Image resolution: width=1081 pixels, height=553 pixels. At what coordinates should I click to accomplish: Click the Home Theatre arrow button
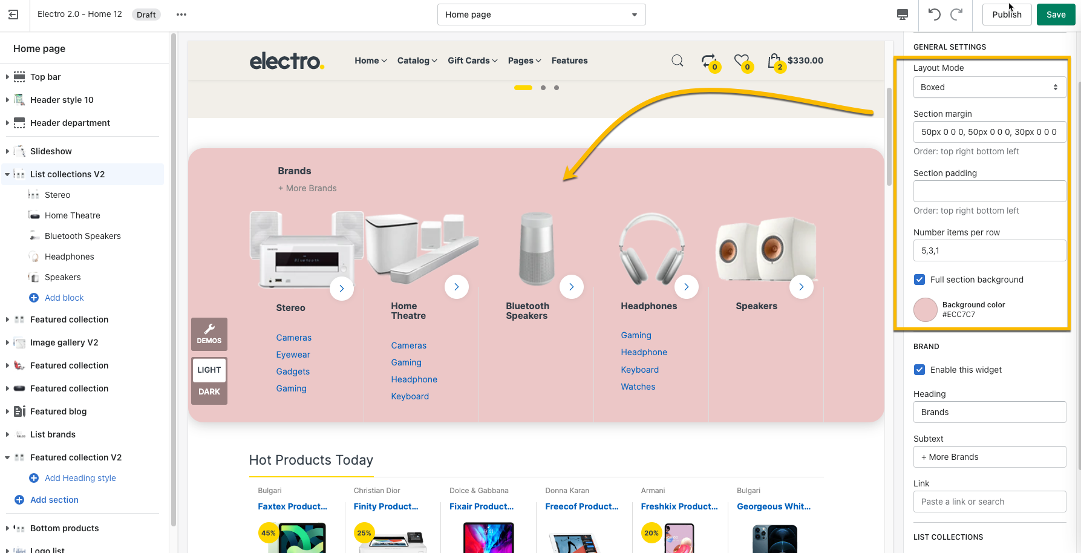[x=457, y=287]
